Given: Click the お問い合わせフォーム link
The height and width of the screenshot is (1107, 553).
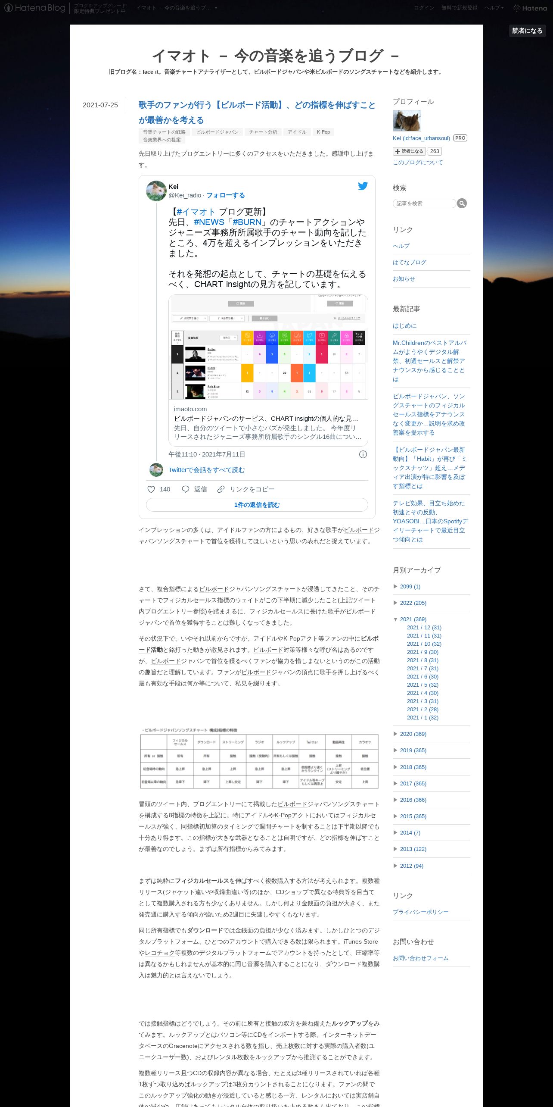Looking at the screenshot, I should [421, 958].
